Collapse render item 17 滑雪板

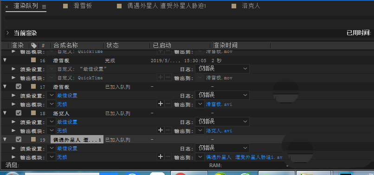coord(5,86)
